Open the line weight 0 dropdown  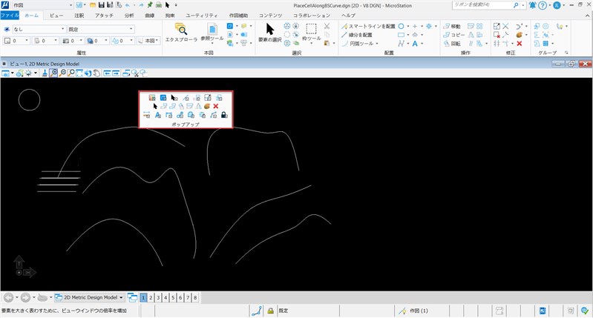point(72,41)
